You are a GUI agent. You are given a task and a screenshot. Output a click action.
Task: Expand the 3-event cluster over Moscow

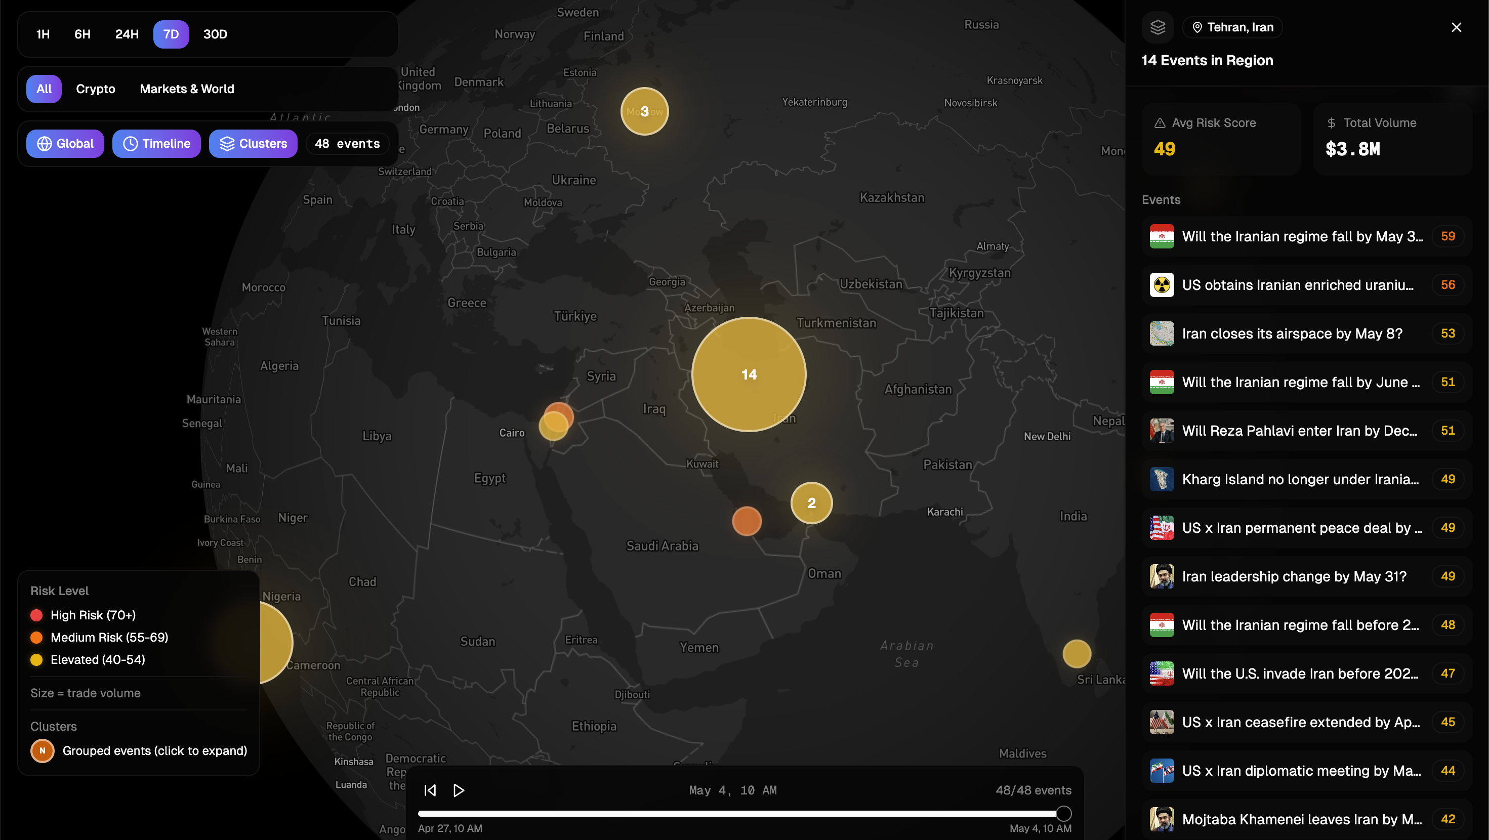(644, 111)
